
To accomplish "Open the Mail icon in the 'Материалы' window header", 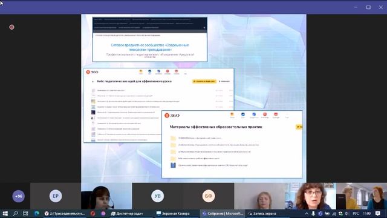I will point(232,115).
